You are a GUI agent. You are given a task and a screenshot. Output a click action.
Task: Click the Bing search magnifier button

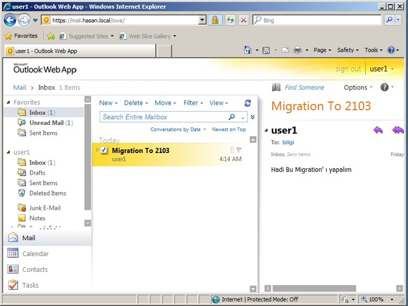(390, 20)
